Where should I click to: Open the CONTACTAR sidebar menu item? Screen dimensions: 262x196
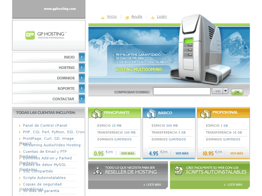pyautogui.click(x=49, y=99)
